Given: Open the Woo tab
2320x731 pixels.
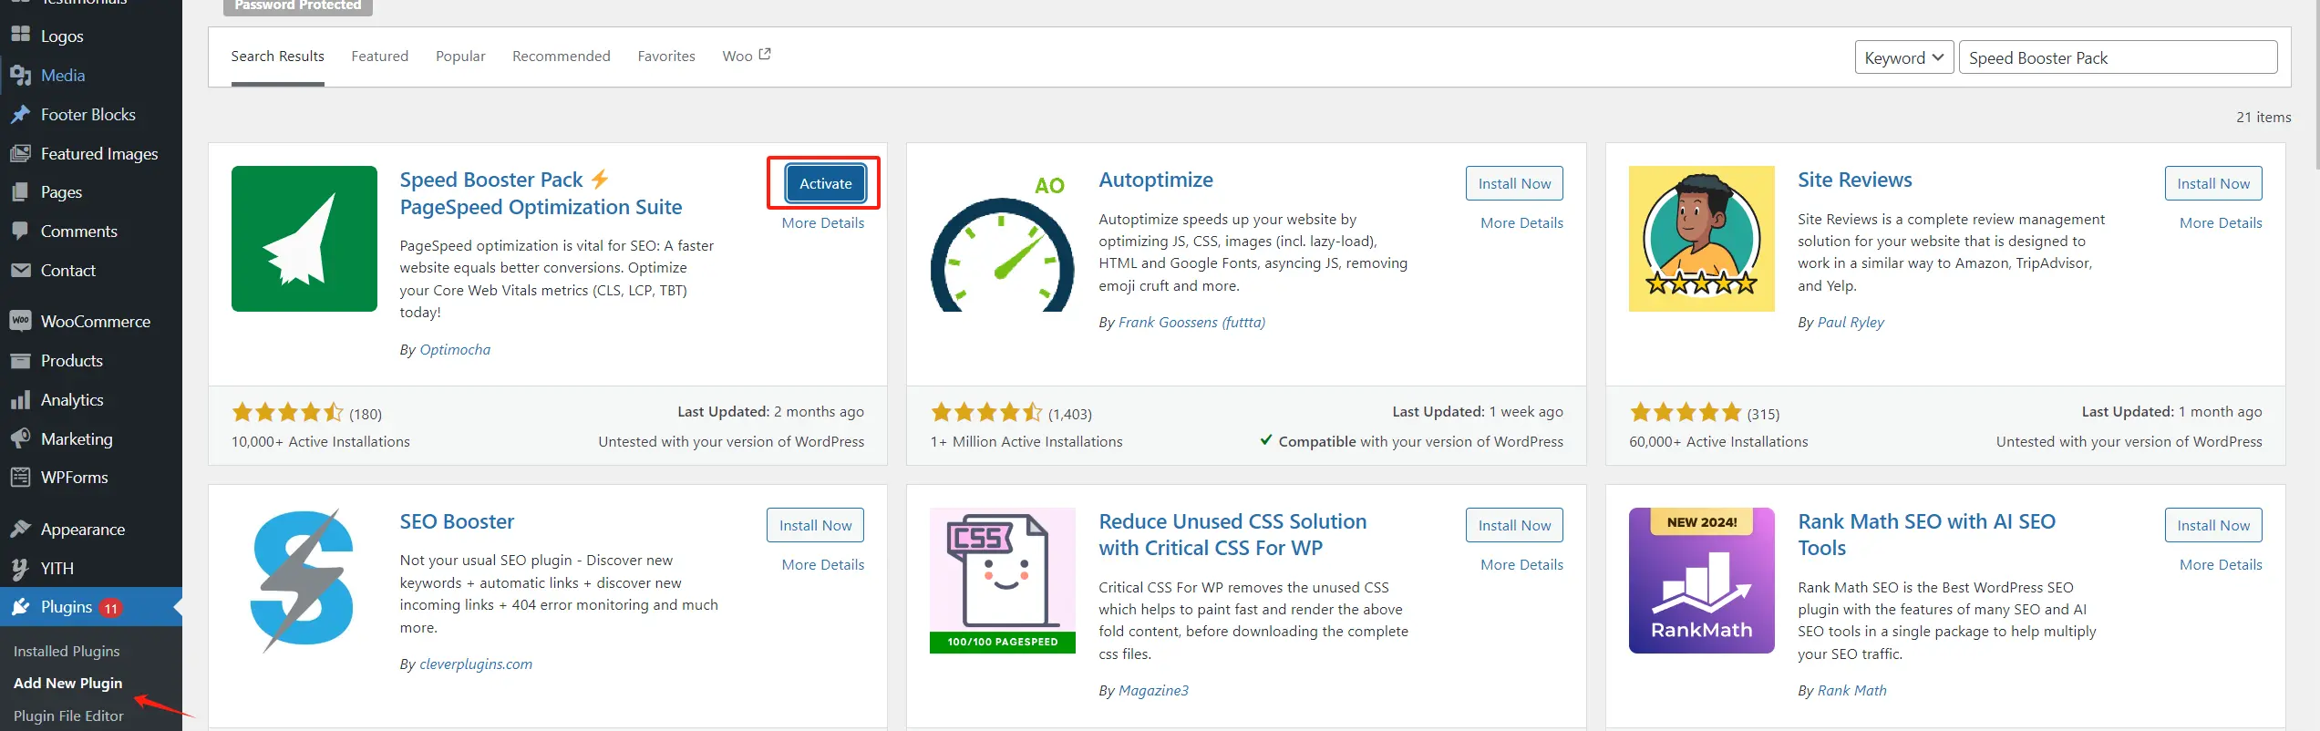Looking at the screenshot, I should tap(746, 57).
